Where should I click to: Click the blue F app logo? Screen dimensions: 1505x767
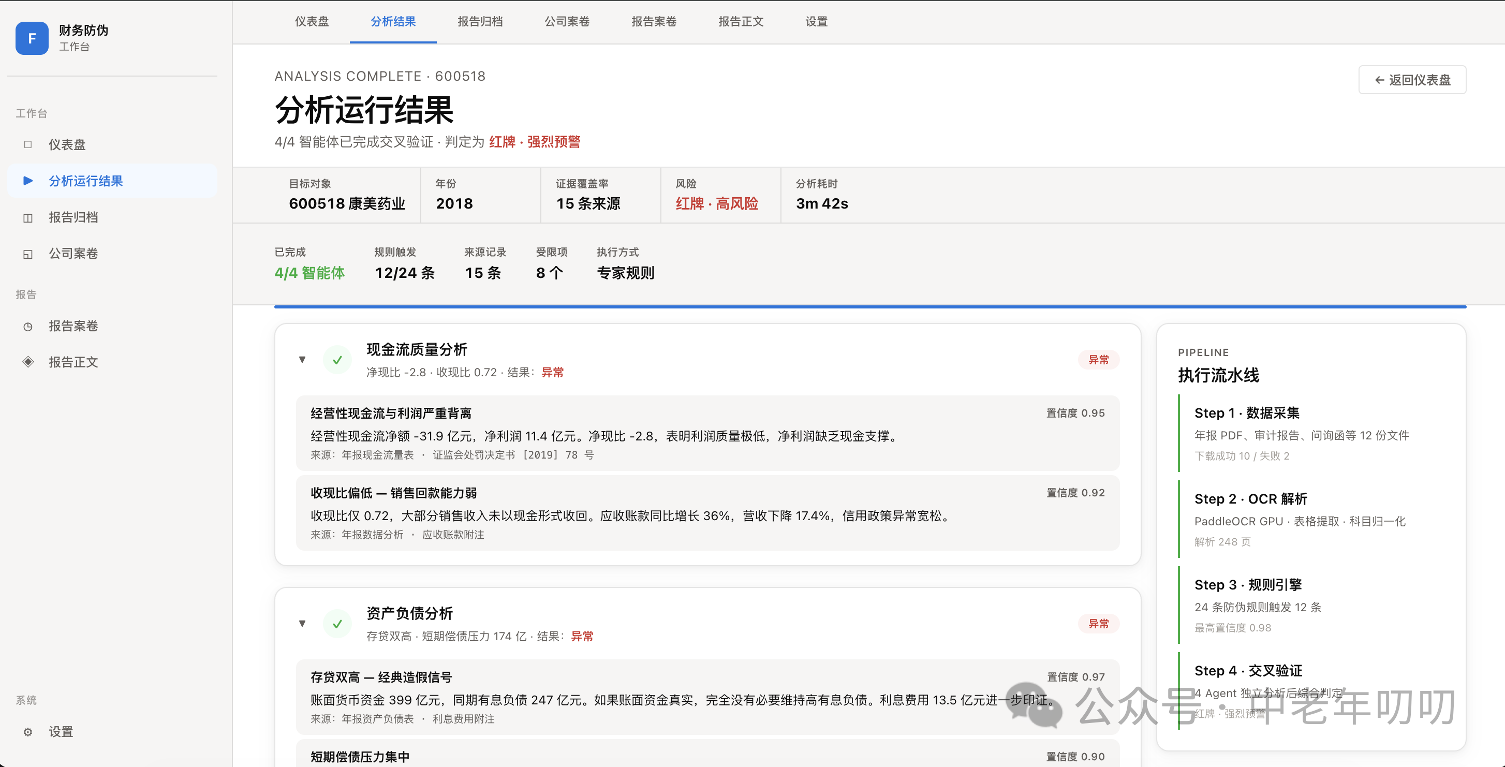[32, 38]
